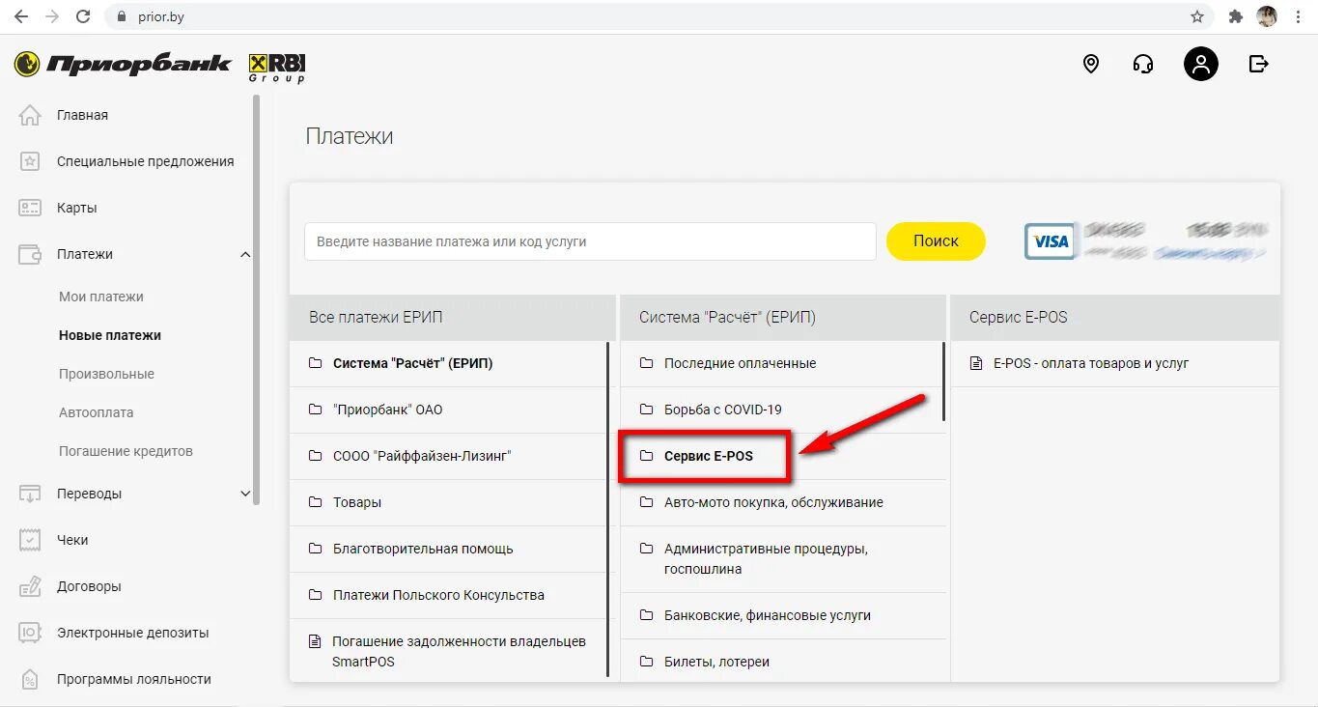Open the browser extensions puzzle icon

pyautogui.click(x=1235, y=16)
